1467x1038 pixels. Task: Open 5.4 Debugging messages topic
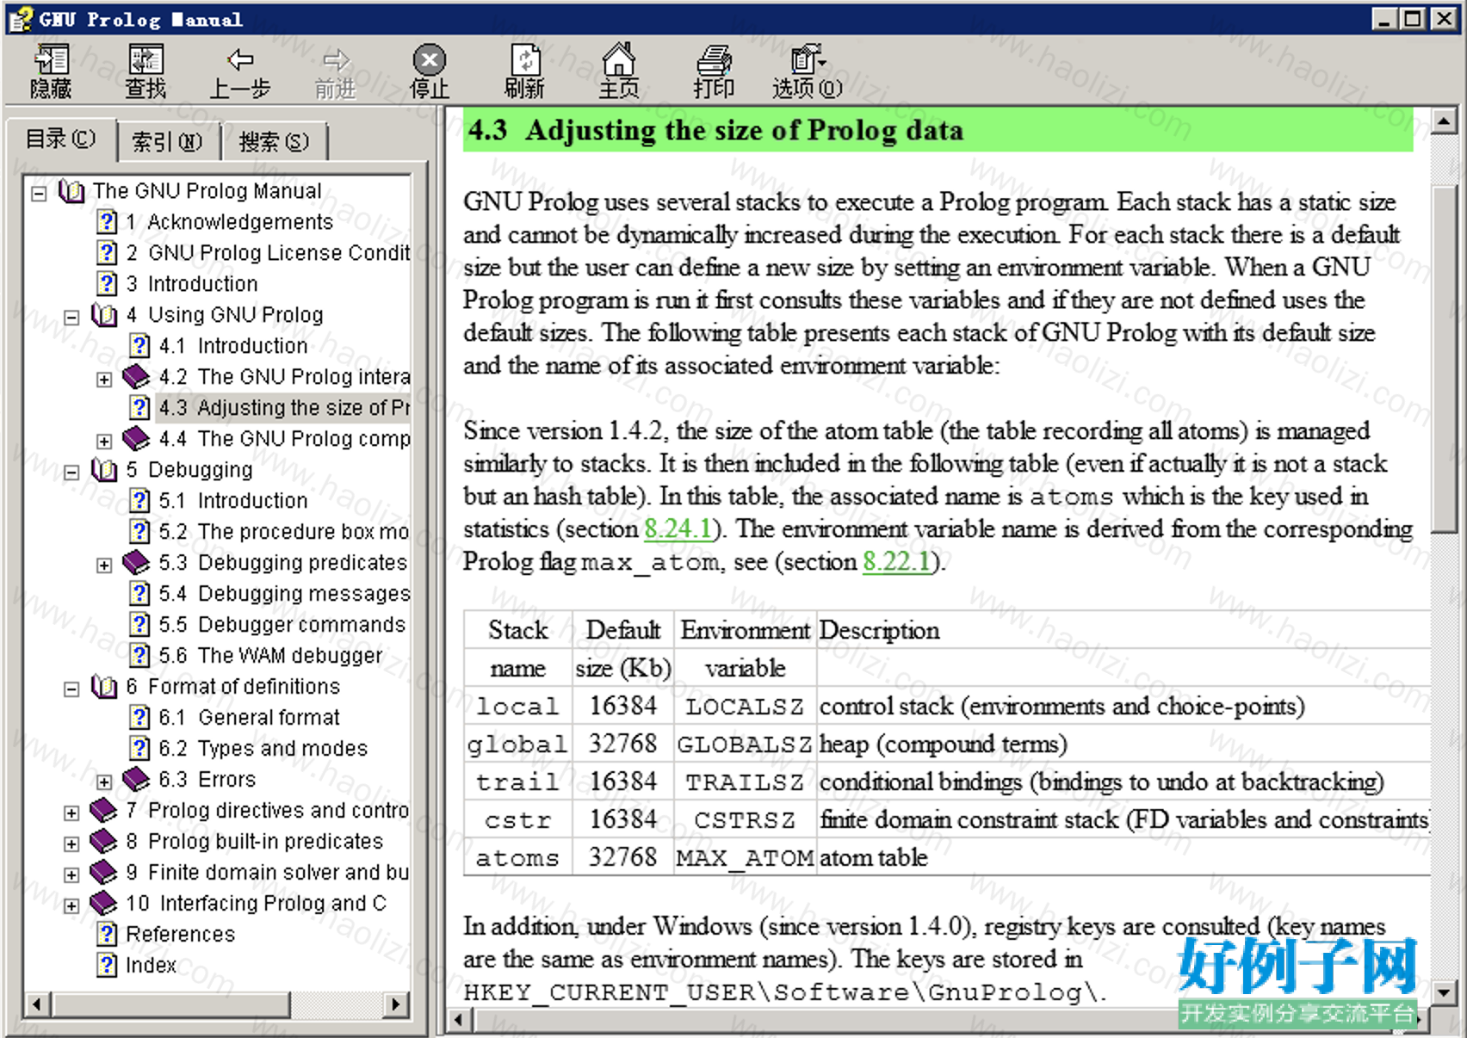point(284,593)
